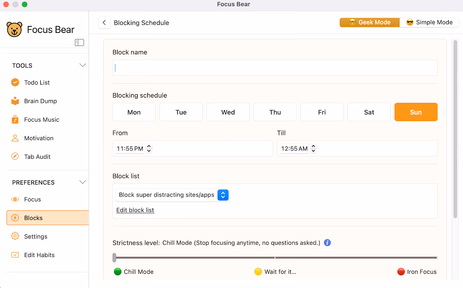463x288 pixels.
Task: Click the vertical scrollbar
Action: pyautogui.click(x=455, y=129)
